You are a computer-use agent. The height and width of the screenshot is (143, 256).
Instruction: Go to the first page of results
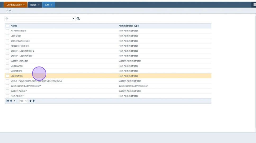[8, 101]
